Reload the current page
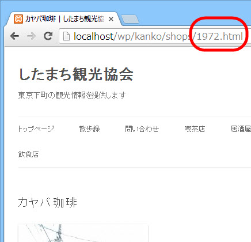The image size is (251, 242). coord(48,36)
